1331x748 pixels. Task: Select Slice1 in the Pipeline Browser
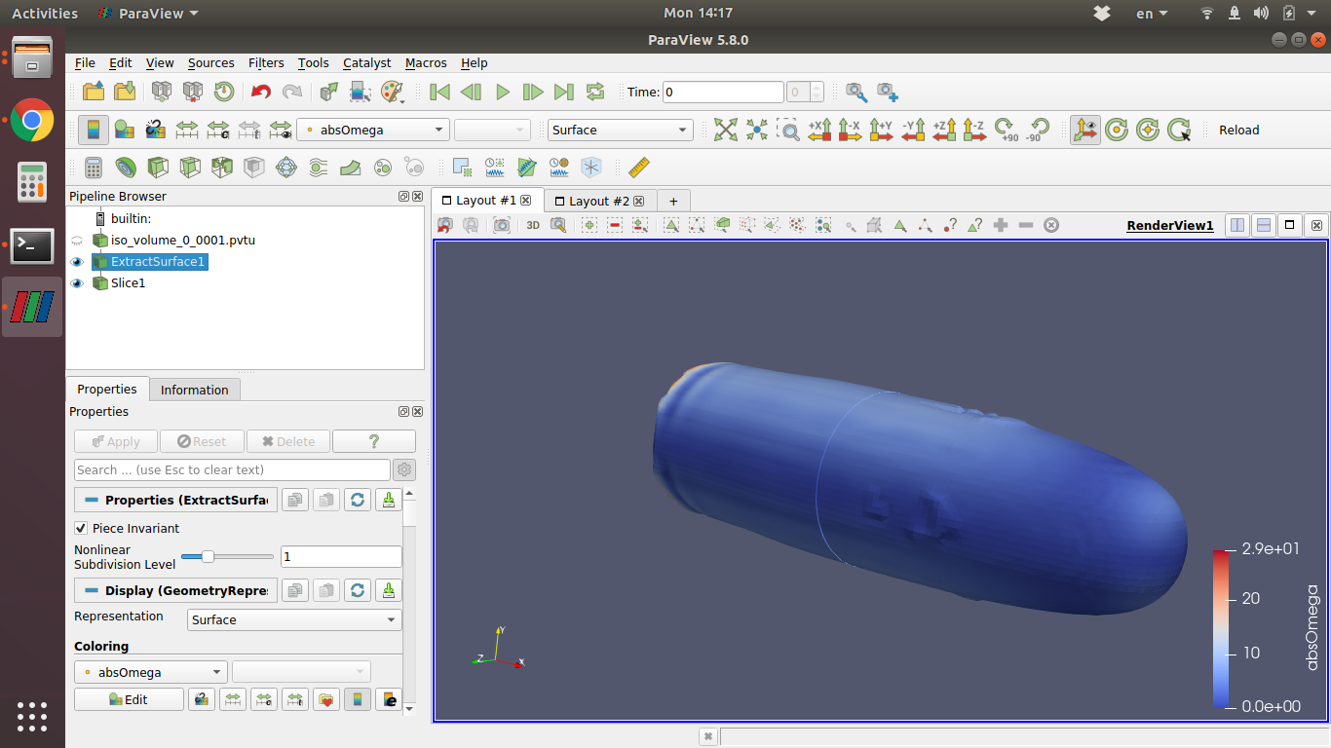128,283
